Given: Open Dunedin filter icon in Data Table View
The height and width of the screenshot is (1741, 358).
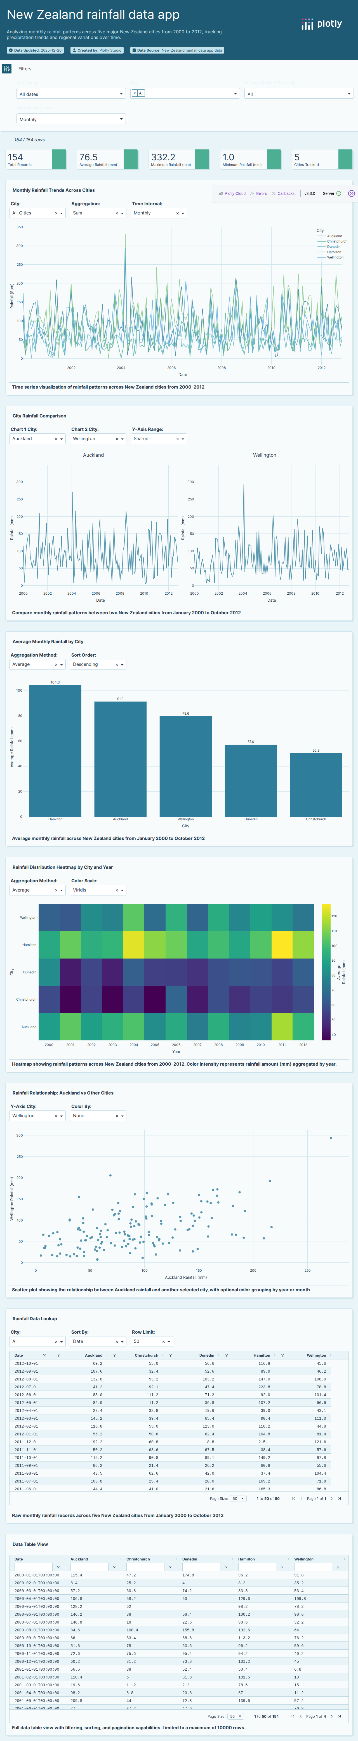Looking at the screenshot, I should (226, 1567).
